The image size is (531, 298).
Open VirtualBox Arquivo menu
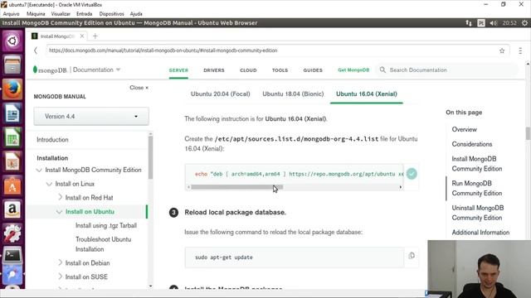(11, 14)
